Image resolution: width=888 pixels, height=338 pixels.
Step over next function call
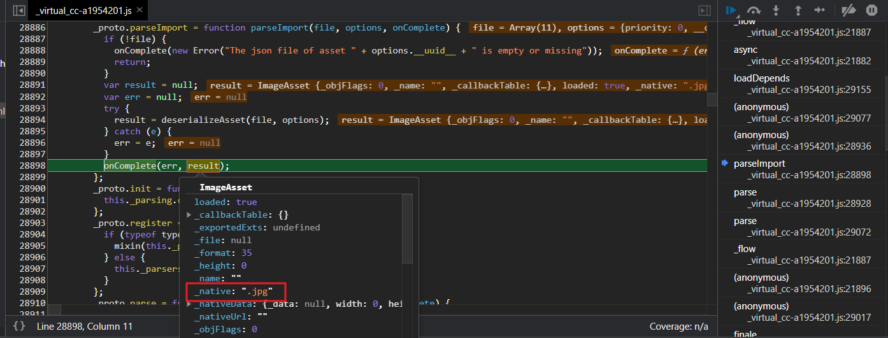[754, 10]
